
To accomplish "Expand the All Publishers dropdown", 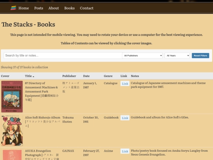I will point(142,56).
